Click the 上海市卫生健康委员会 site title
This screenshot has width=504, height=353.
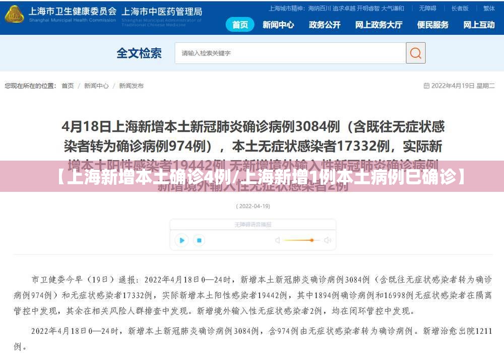click(x=72, y=11)
